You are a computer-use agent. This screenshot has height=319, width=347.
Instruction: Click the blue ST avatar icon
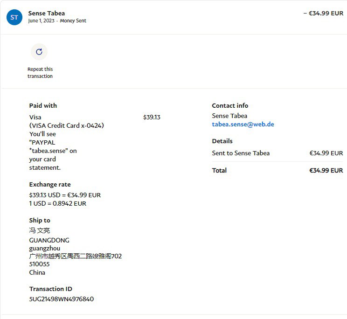click(x=14, y=17)
